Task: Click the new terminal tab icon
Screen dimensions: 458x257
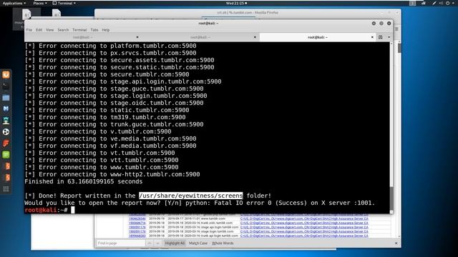Action: pos(380,37)
